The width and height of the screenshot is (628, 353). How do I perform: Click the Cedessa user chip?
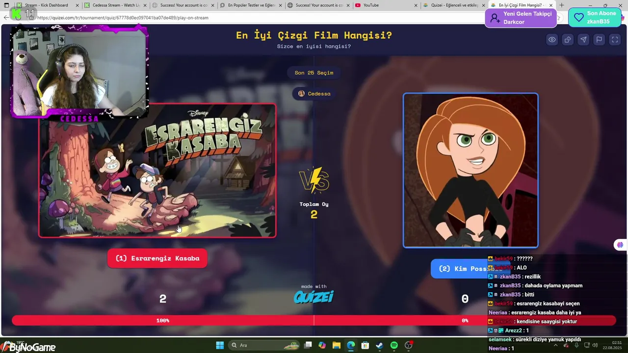[x=314, y=94]
